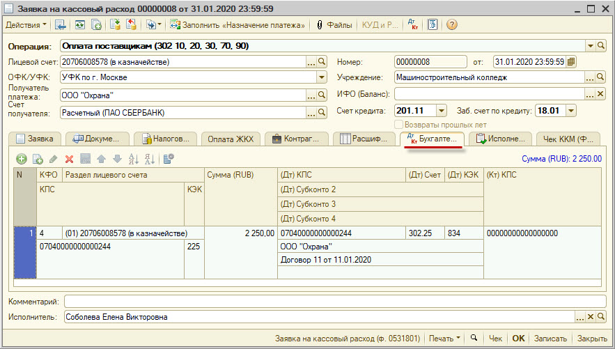Click the Комментарий input field
Screen dimensions: 615x349
pyautogui.click(x=335, y=302)
